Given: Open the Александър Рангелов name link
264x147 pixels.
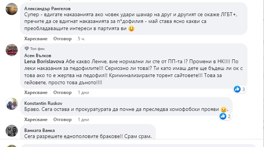Looking at the screenshot, I should pyautogui.click(x=47, y=9).
